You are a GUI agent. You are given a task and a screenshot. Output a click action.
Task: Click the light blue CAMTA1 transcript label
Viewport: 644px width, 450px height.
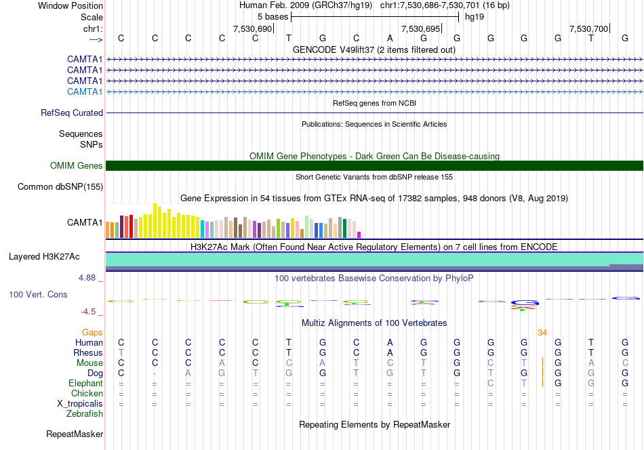85,91
